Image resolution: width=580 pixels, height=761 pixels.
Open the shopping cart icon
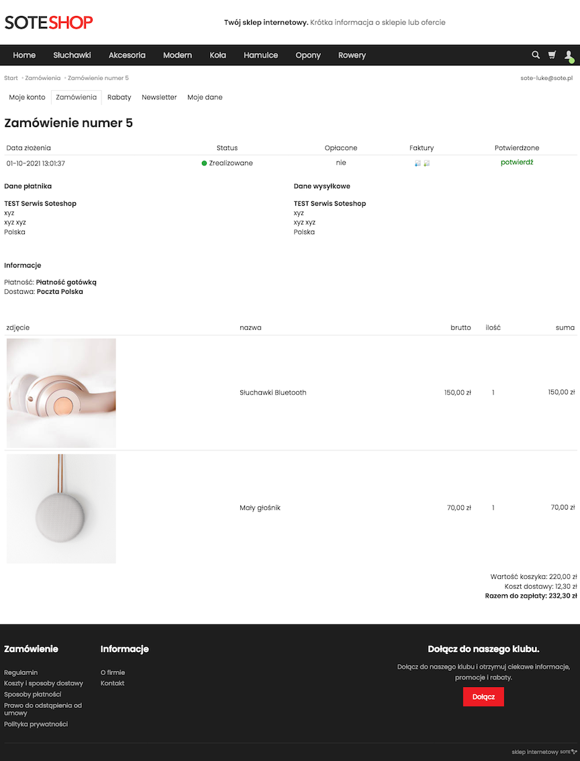551,54
